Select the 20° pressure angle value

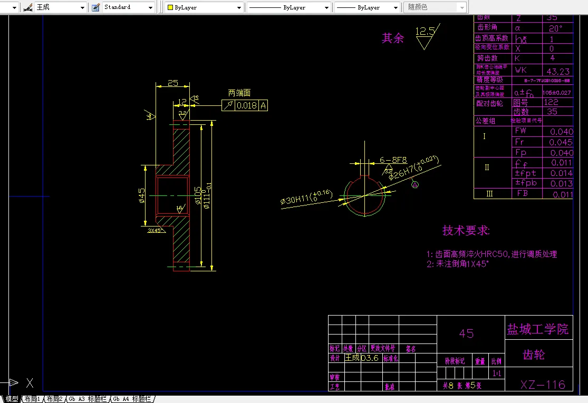556,28
